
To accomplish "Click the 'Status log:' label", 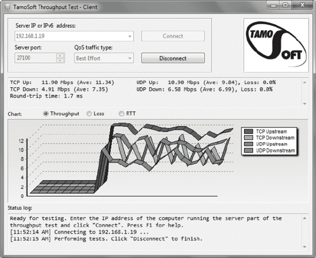I will click(20, 208).
